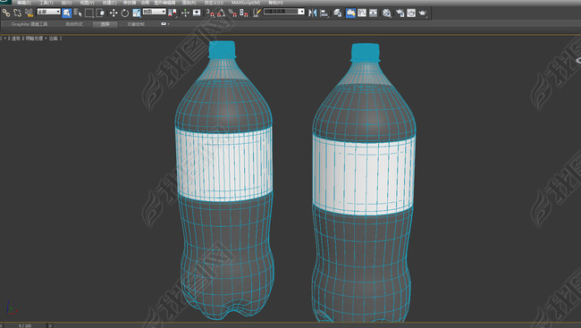Click the Unlink Selection icon
Screen dimensions: 581x328
[17, 13]
